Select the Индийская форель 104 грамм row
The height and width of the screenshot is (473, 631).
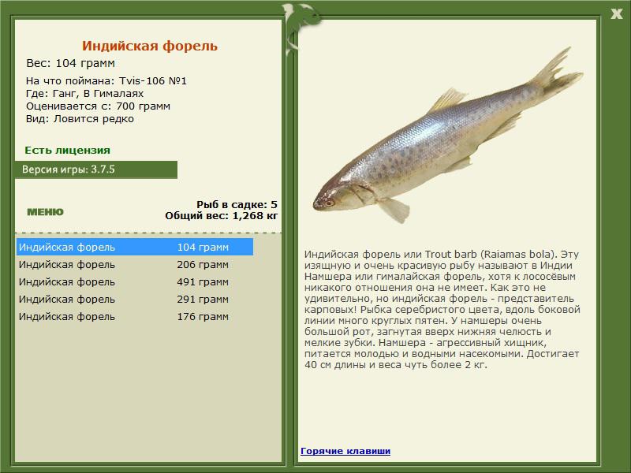pyautogui.click(x=135, y=247)
